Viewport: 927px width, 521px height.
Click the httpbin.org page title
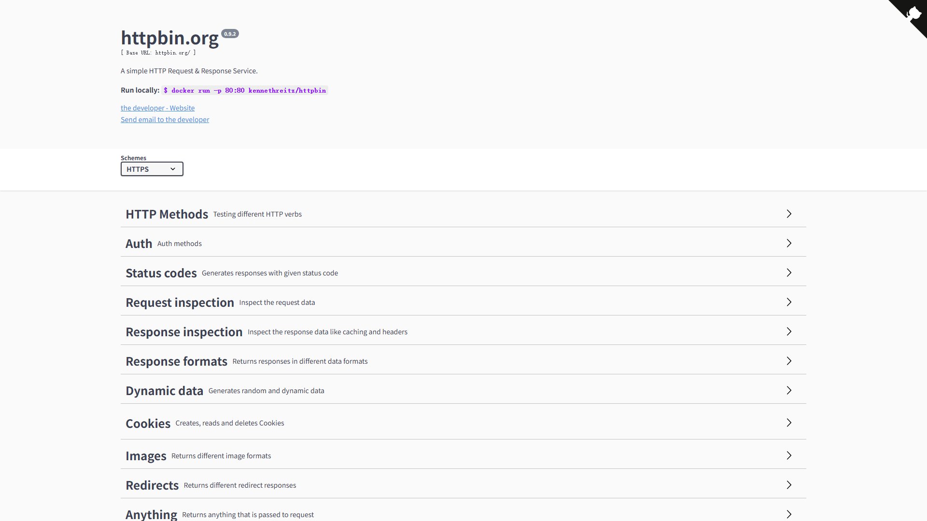click(169, 38)
